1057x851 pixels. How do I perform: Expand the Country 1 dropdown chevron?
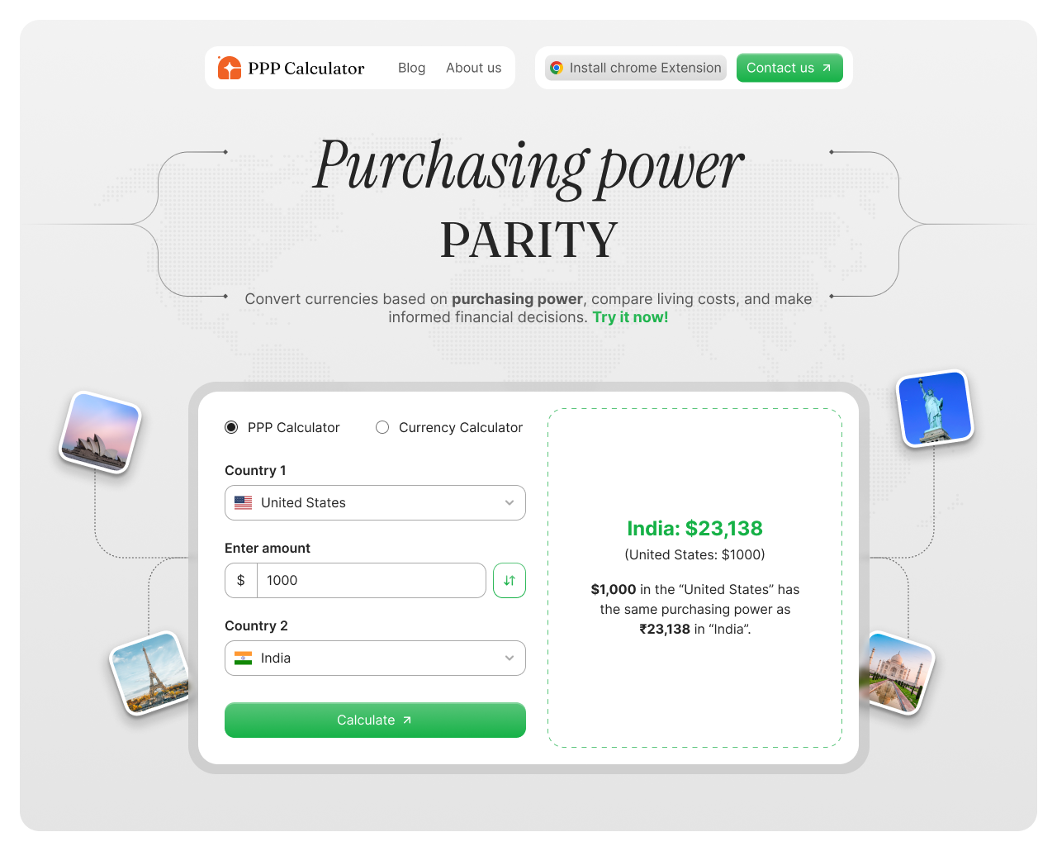point(510,502)
